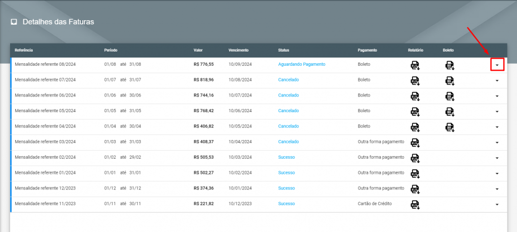The width and height of the screenshot is (517, 232).
Task: Click the inbox icon beside Detalhes das Faturas
Action: click(14, 22)
